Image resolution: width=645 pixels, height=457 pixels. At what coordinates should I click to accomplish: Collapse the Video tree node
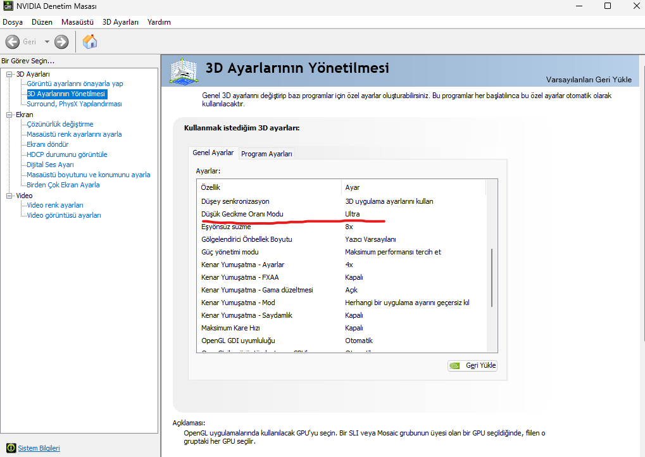pos(9,196)
